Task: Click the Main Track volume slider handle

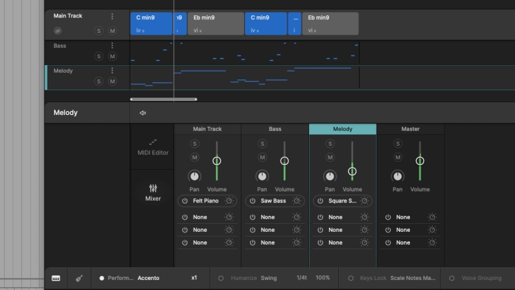Action: click(217, 161)
